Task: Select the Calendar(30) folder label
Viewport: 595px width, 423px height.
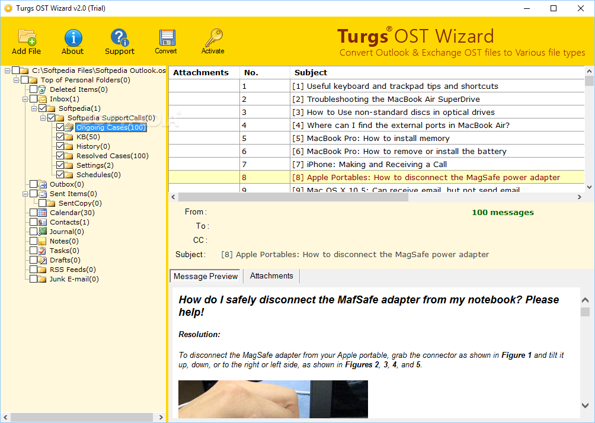Action: (x=72, y=213)
